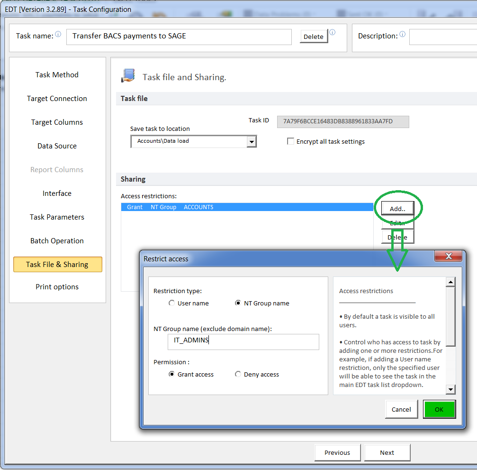Confirm Grant access is selected
This screenshot has height=470, width=477.
tap(171, 374)
